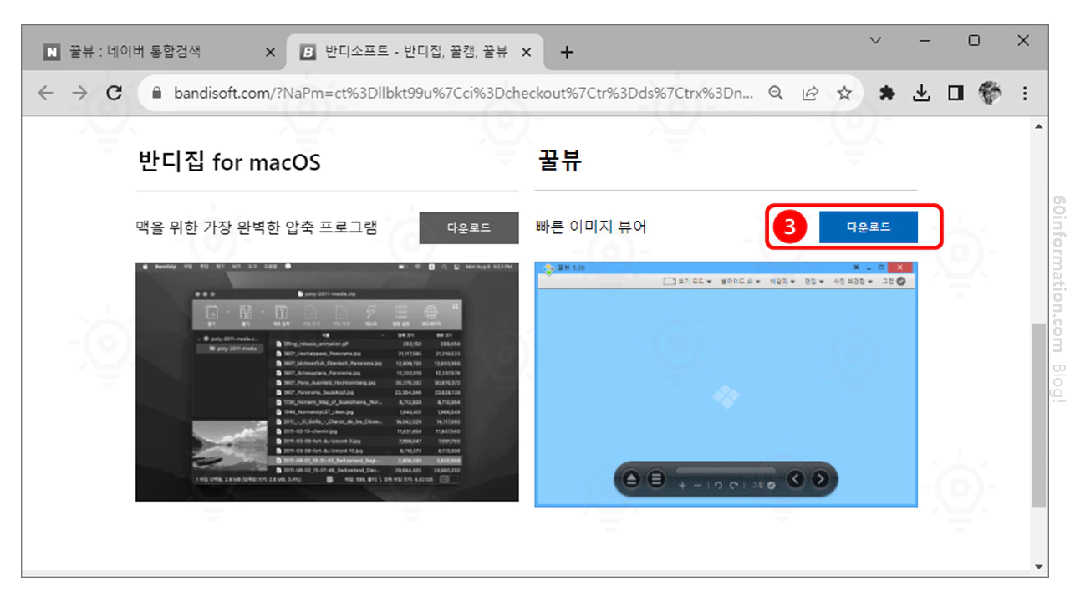Image resolution: width=1070 pixels, height=602 pixels.
Task: Open 반디집 macOS screenshot thumbnail
Action: [327, 382]
